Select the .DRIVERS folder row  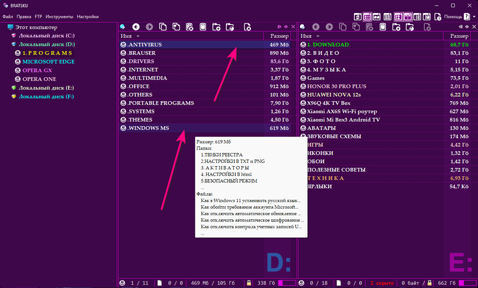point(205,61)
